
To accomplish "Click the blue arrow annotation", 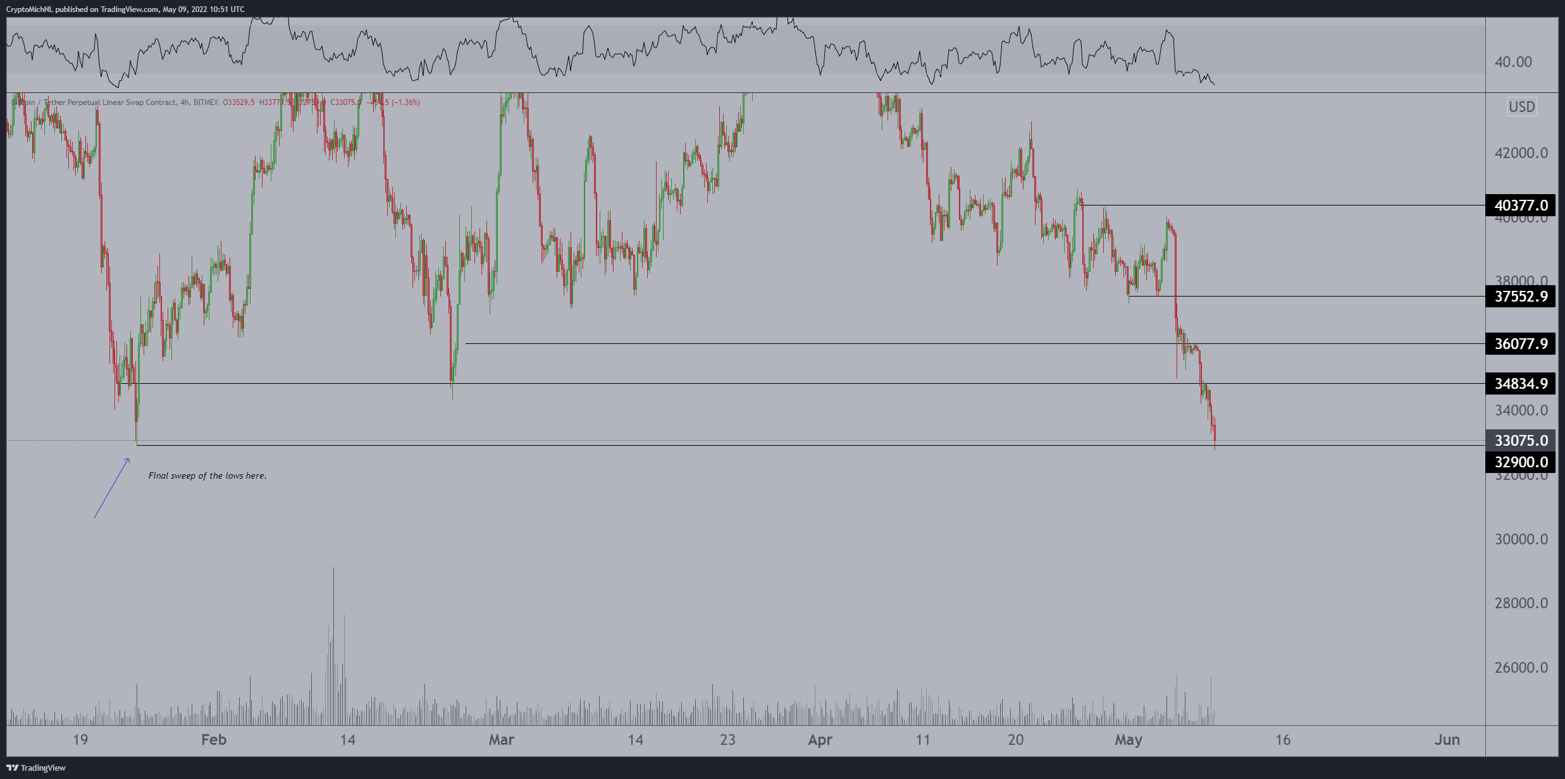I will (x=112, y=488).
